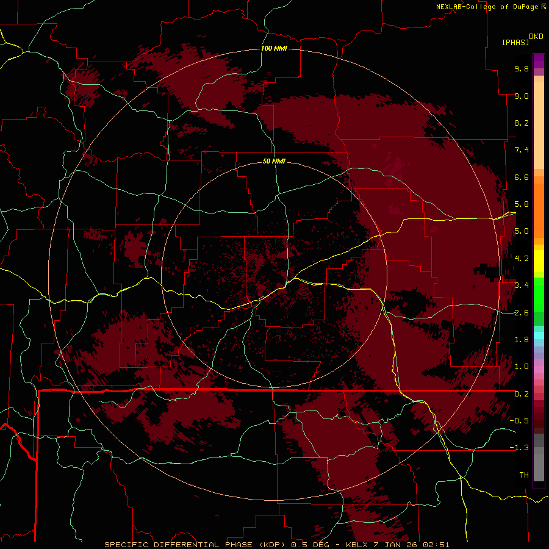Click the 7 JAN 26 02:51 timestamp
The width and height of the screenshot is (549, 549).
(x=412, y=545)
